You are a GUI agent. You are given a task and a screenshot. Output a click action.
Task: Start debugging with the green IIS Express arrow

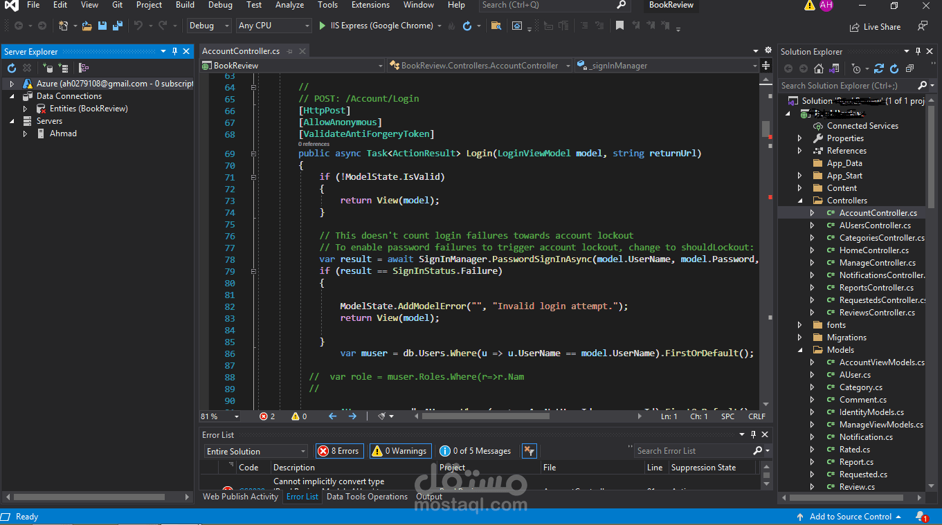[323, 26]
